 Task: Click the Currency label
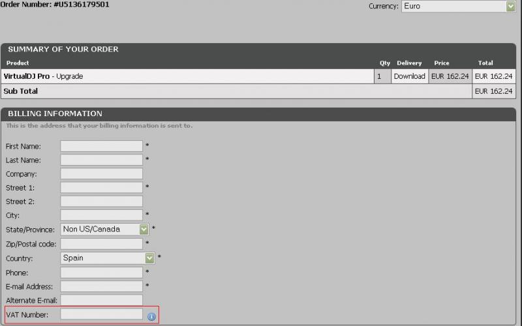383,7
